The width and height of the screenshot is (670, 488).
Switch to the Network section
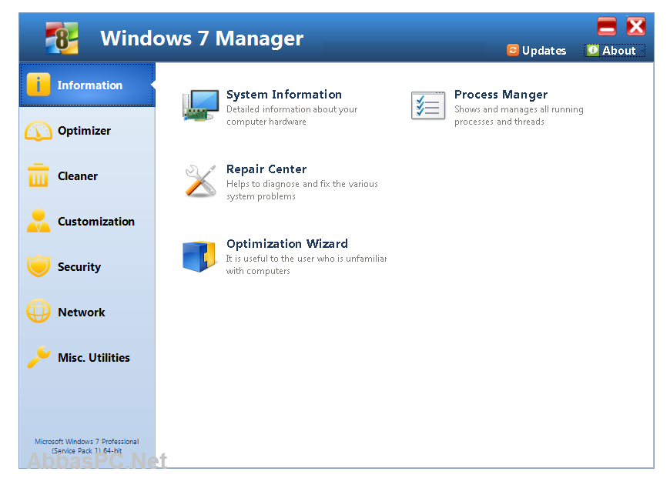[87, 312]
